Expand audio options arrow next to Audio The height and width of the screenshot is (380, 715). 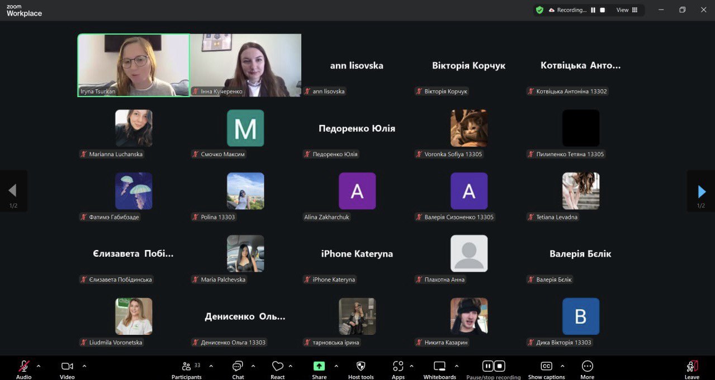click(39, 366)
